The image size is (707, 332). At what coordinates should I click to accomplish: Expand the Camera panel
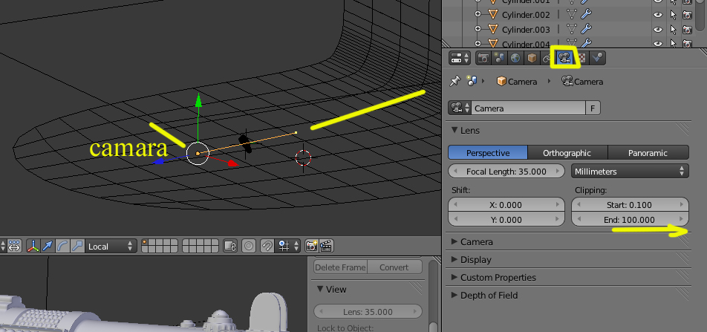point(454,242)
